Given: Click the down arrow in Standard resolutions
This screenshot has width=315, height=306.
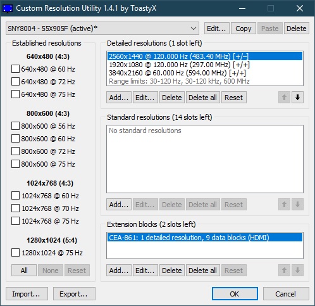Looking at the screenshot, I should pos(297,204).
